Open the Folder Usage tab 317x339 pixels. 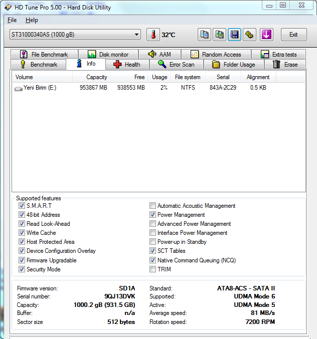233,65
